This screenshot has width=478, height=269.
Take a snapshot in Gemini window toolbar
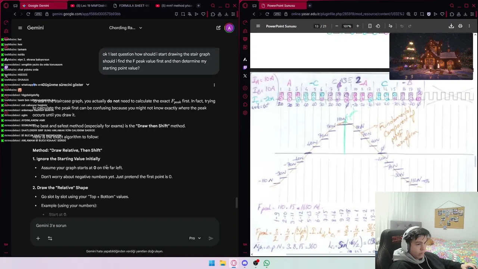pyautogui.click(x=183, y=14)
